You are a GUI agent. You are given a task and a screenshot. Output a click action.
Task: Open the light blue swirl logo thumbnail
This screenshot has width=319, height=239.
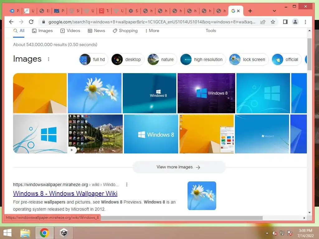point(263,93)
